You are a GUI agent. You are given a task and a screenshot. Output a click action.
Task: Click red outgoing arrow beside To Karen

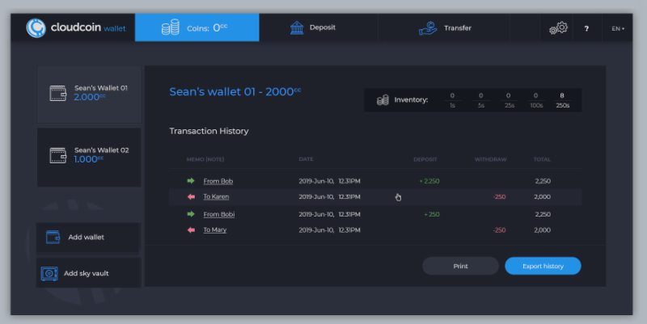(x=191, y=196)
